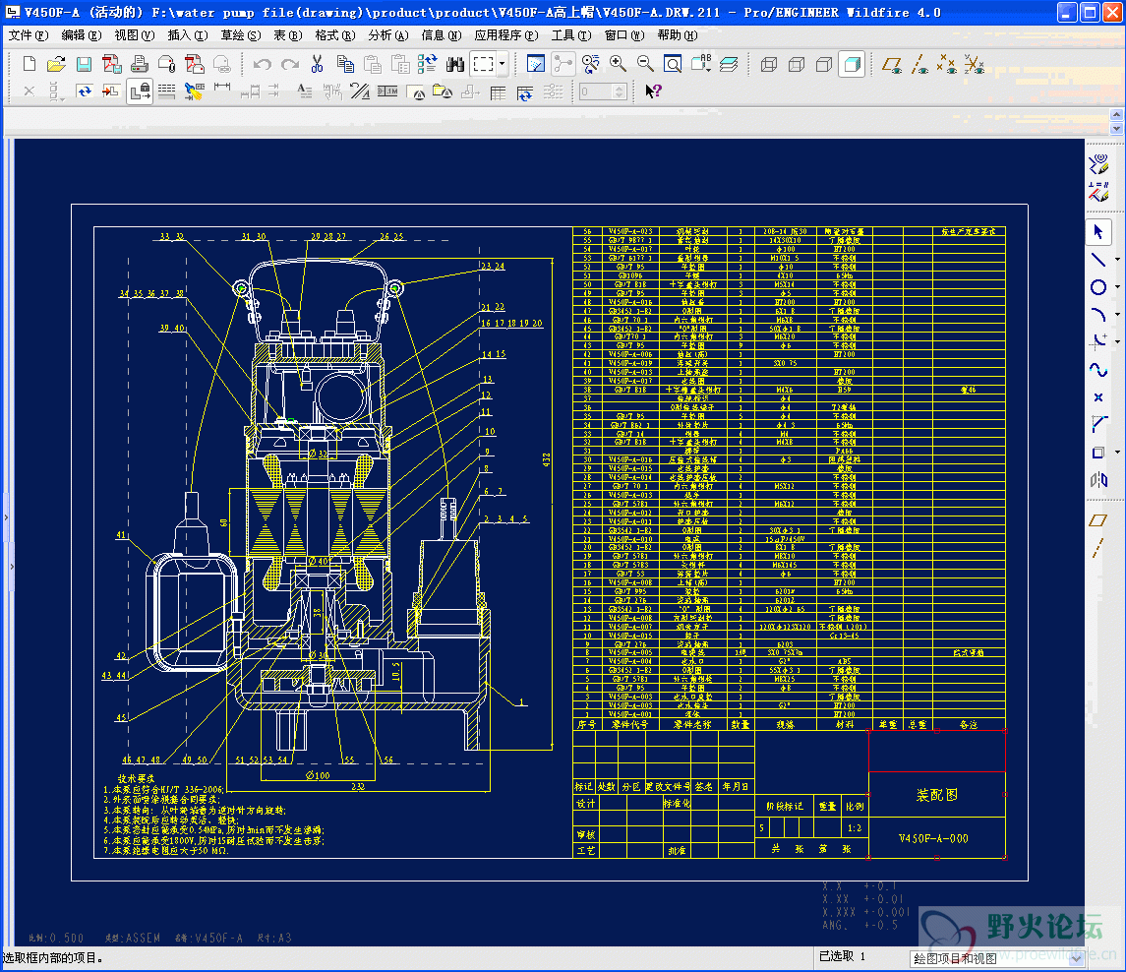This screenshot has height=972, width=1126.
Task: Open the 插入 (Insert) menu
Action: pos(188,35)
